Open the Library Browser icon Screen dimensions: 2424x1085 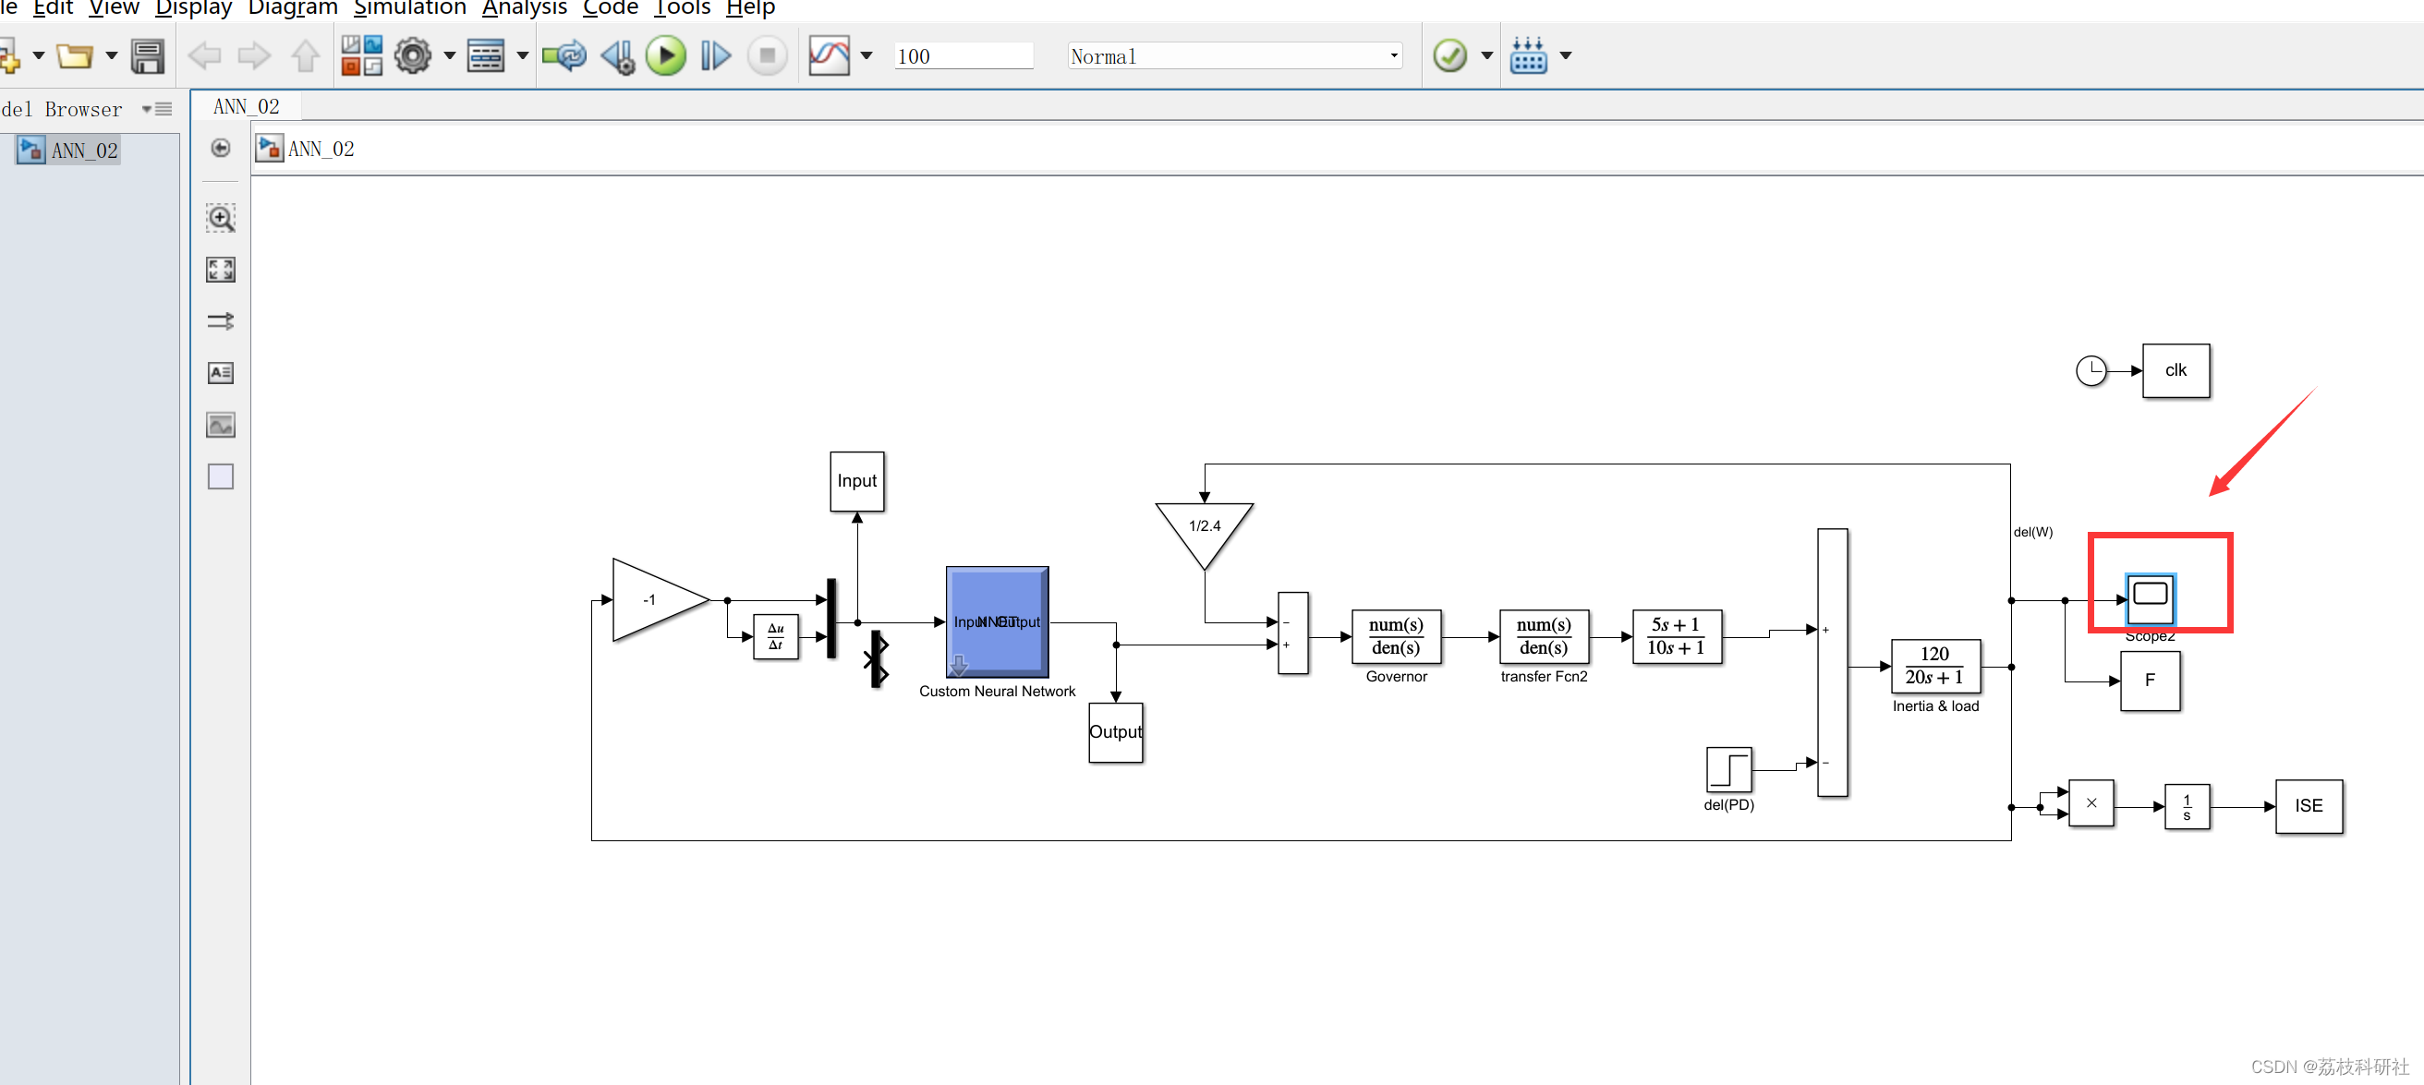click(361, 55)
